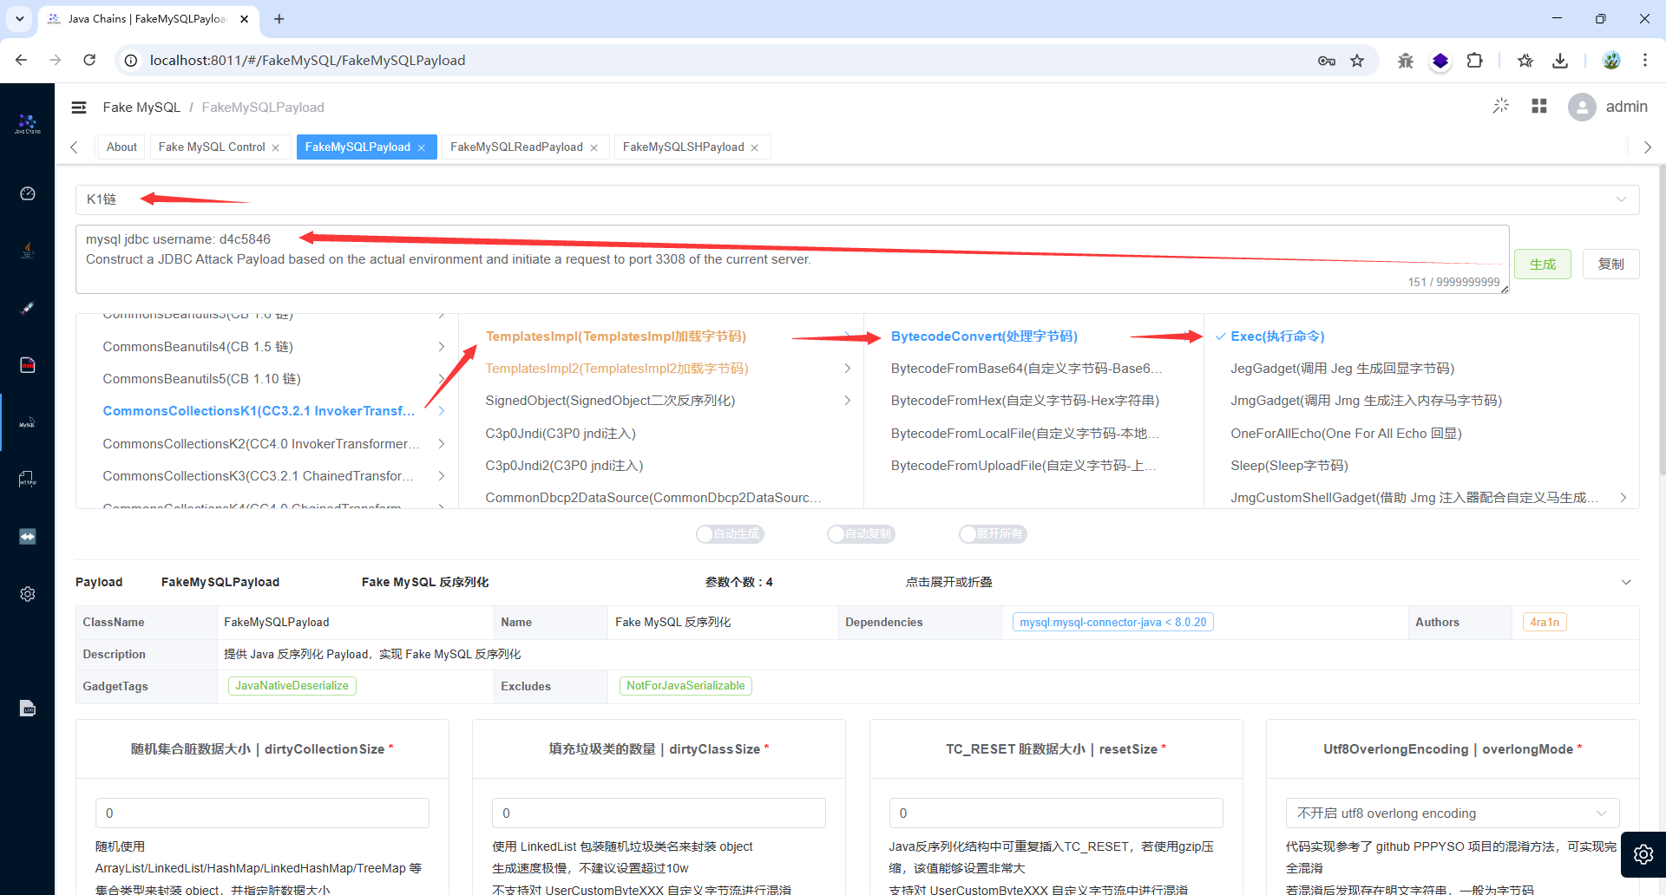Open a new browser tab

279,19
